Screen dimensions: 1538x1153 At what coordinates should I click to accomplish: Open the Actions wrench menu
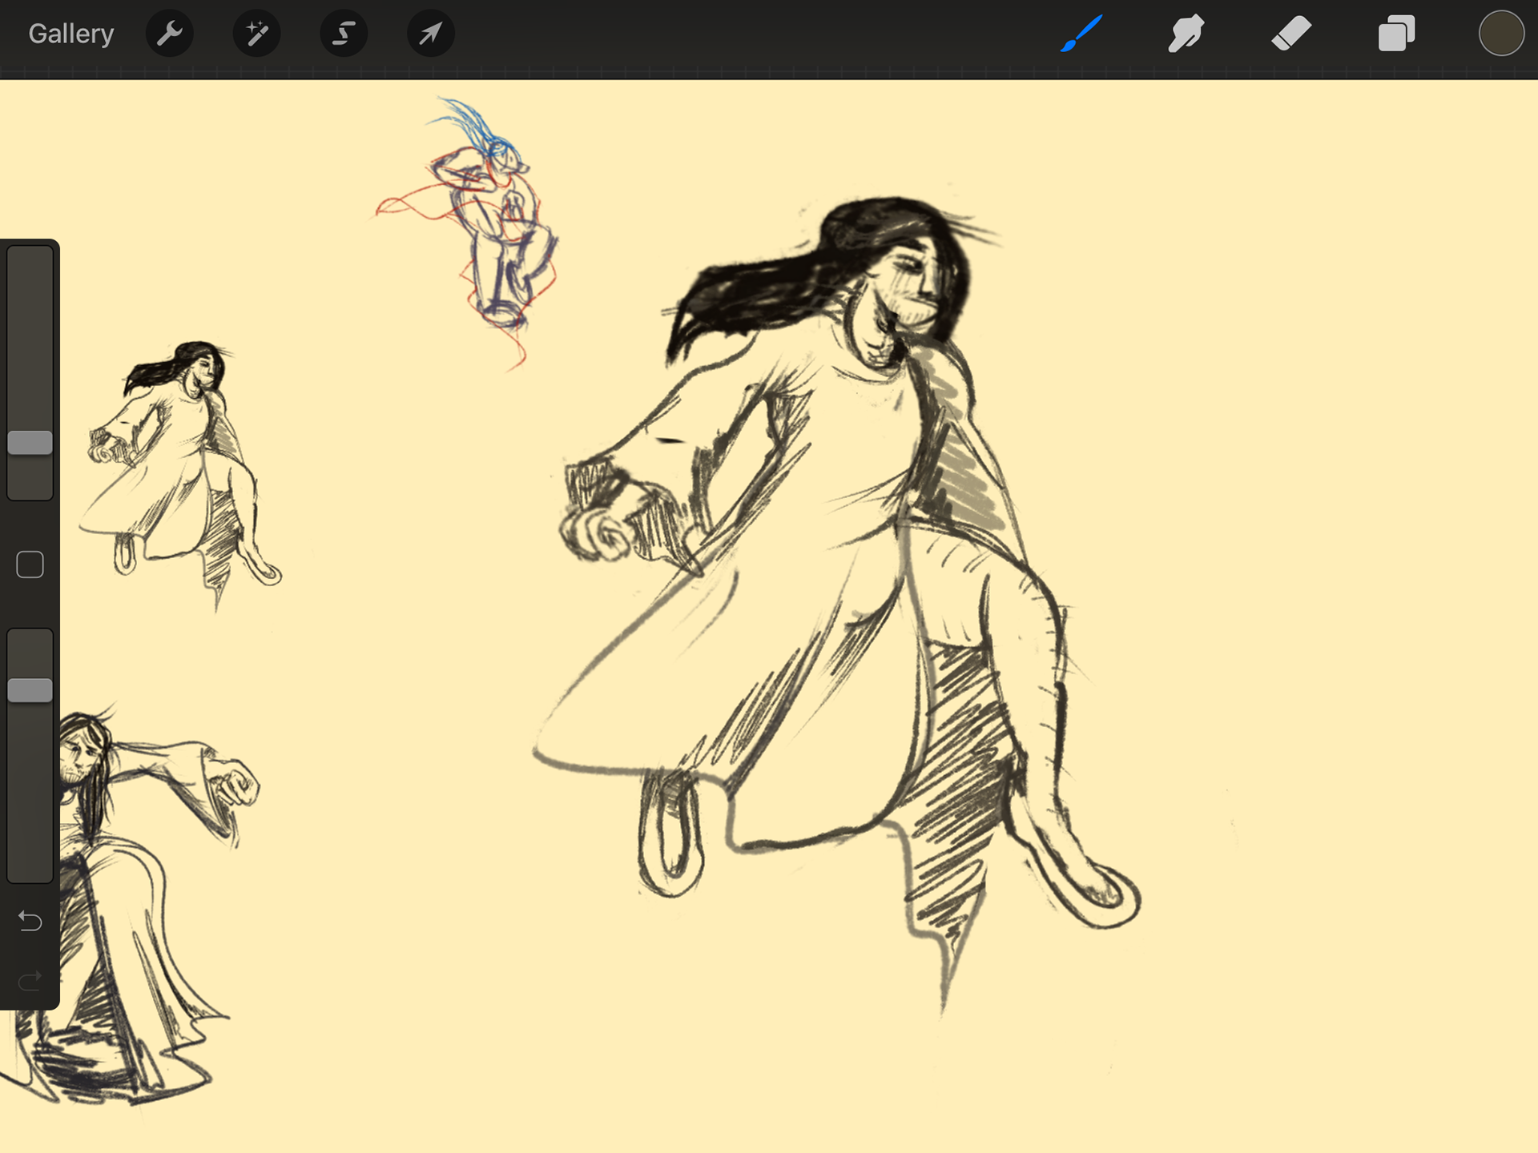point(169,34)
